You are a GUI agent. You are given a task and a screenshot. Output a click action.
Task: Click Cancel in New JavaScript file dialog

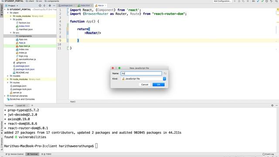[x=145, y=85]
